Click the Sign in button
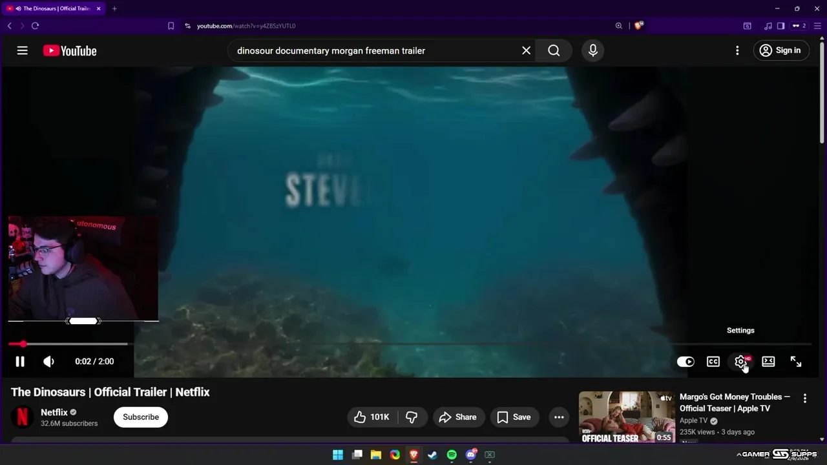Image resolution: width=827 pixels, height=465 pixels. tap(781, 50)
